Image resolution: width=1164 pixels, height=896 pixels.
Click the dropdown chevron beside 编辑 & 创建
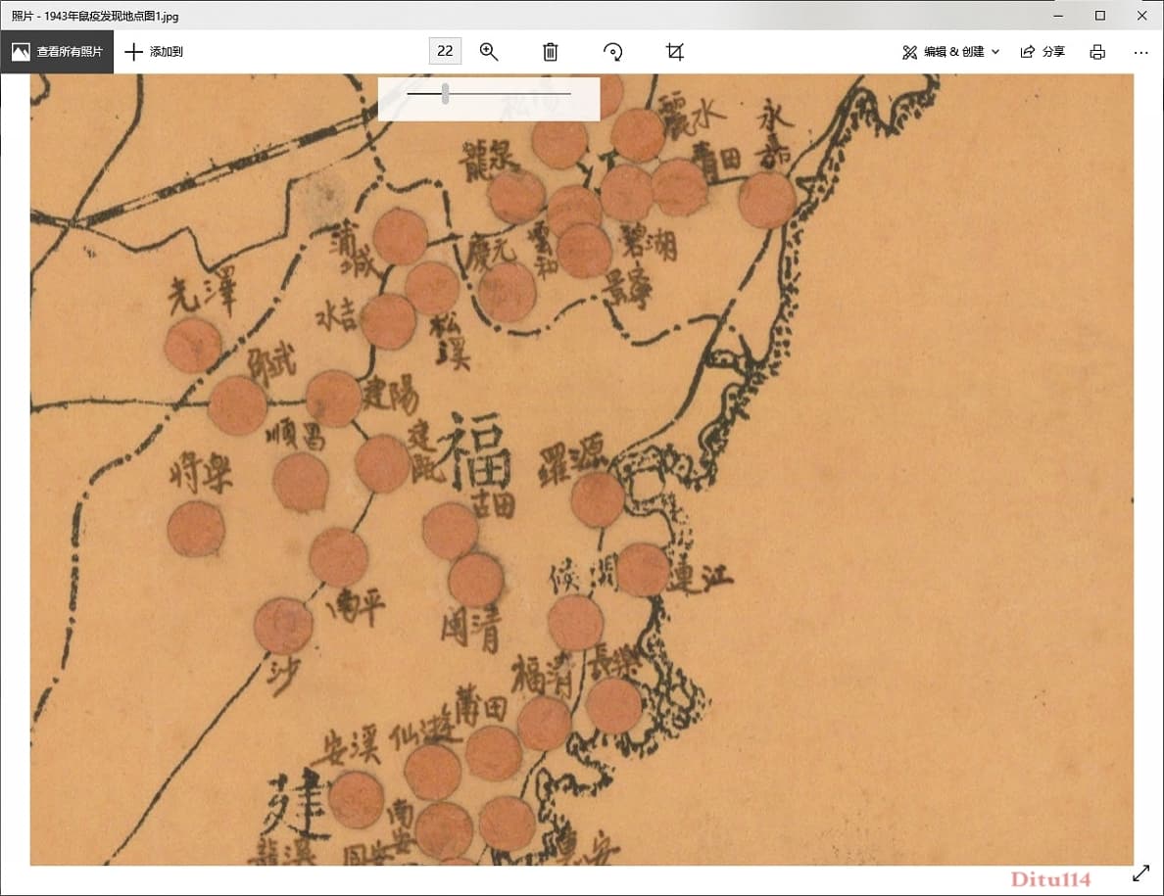[995, 52]
